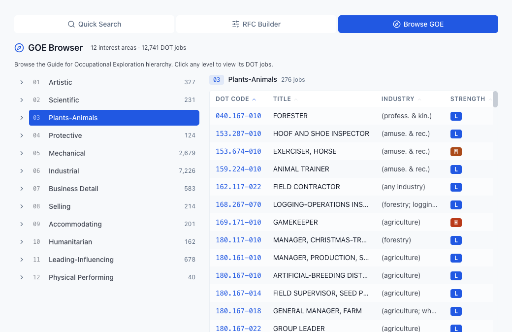Open DOT code 153.674-010
This screenshot has width=512, height=332.
click(x=238, y=151)
